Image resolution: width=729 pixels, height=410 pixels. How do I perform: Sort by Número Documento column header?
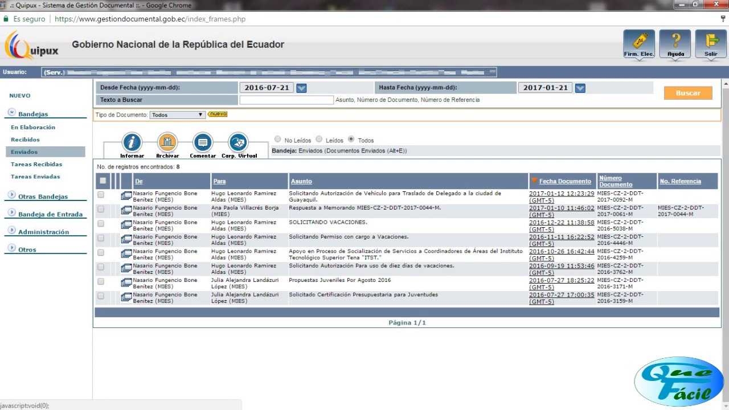616,181
